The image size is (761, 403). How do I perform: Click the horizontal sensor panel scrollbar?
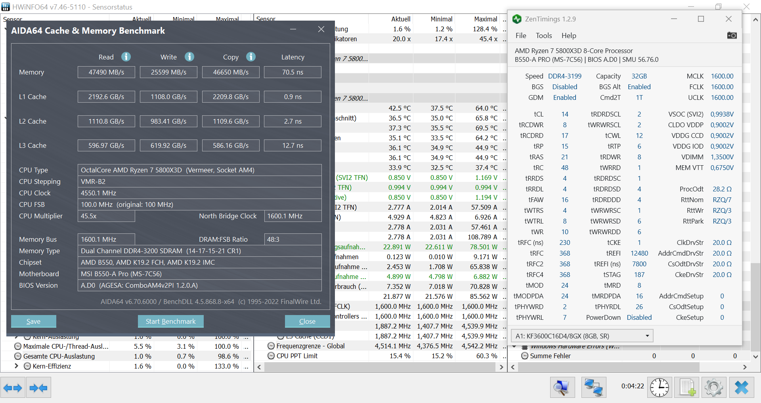(x=380, y=367)
